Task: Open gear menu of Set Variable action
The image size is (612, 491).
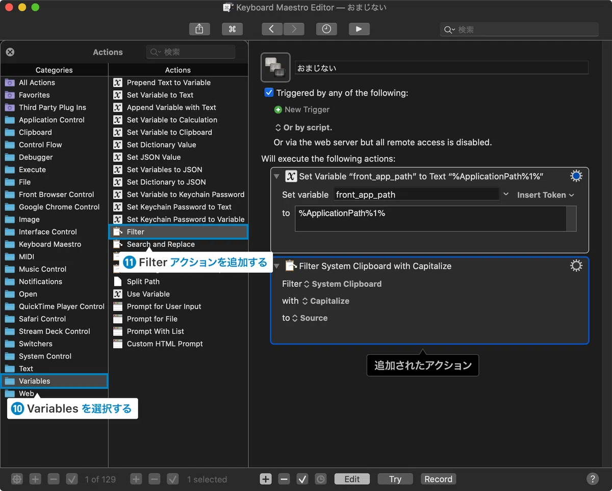Action: point(576,176)
